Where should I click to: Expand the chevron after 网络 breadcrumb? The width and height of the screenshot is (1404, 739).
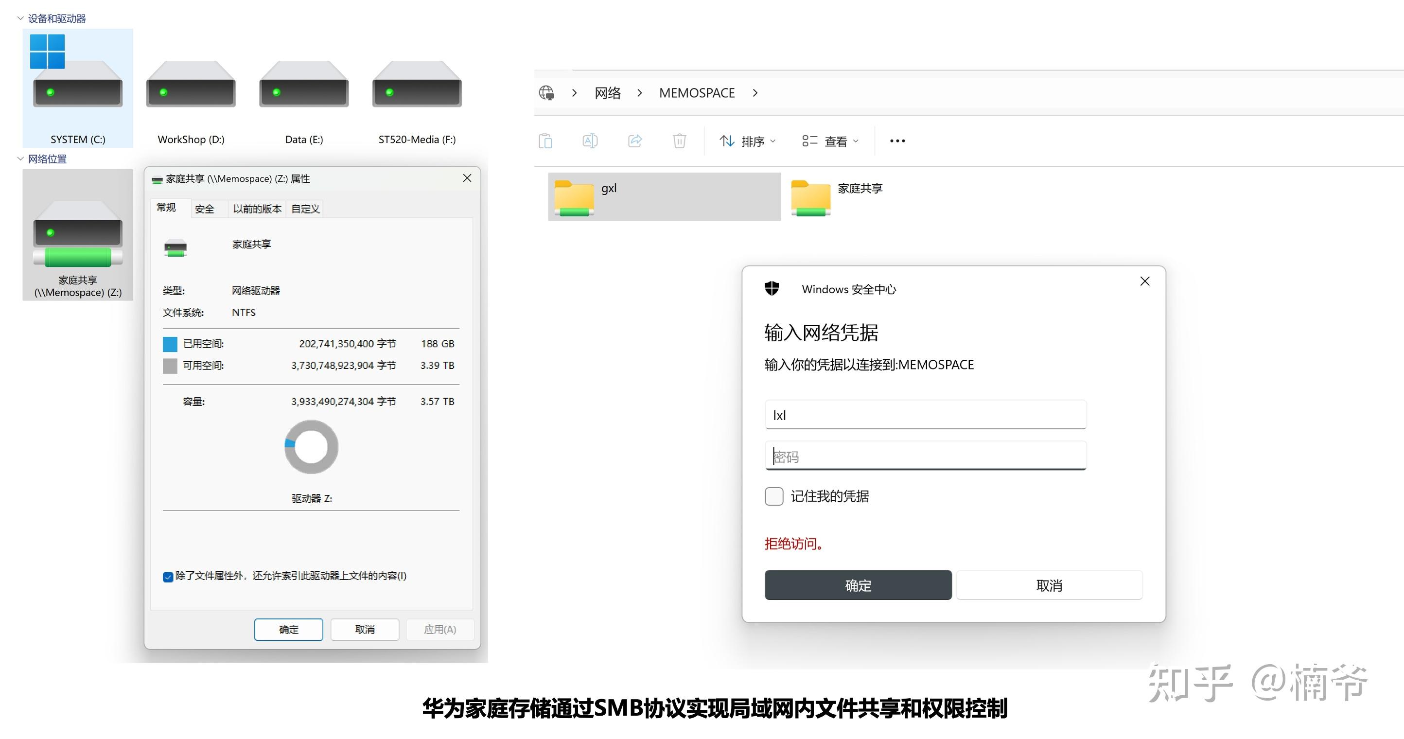click(x=639, y=93)
